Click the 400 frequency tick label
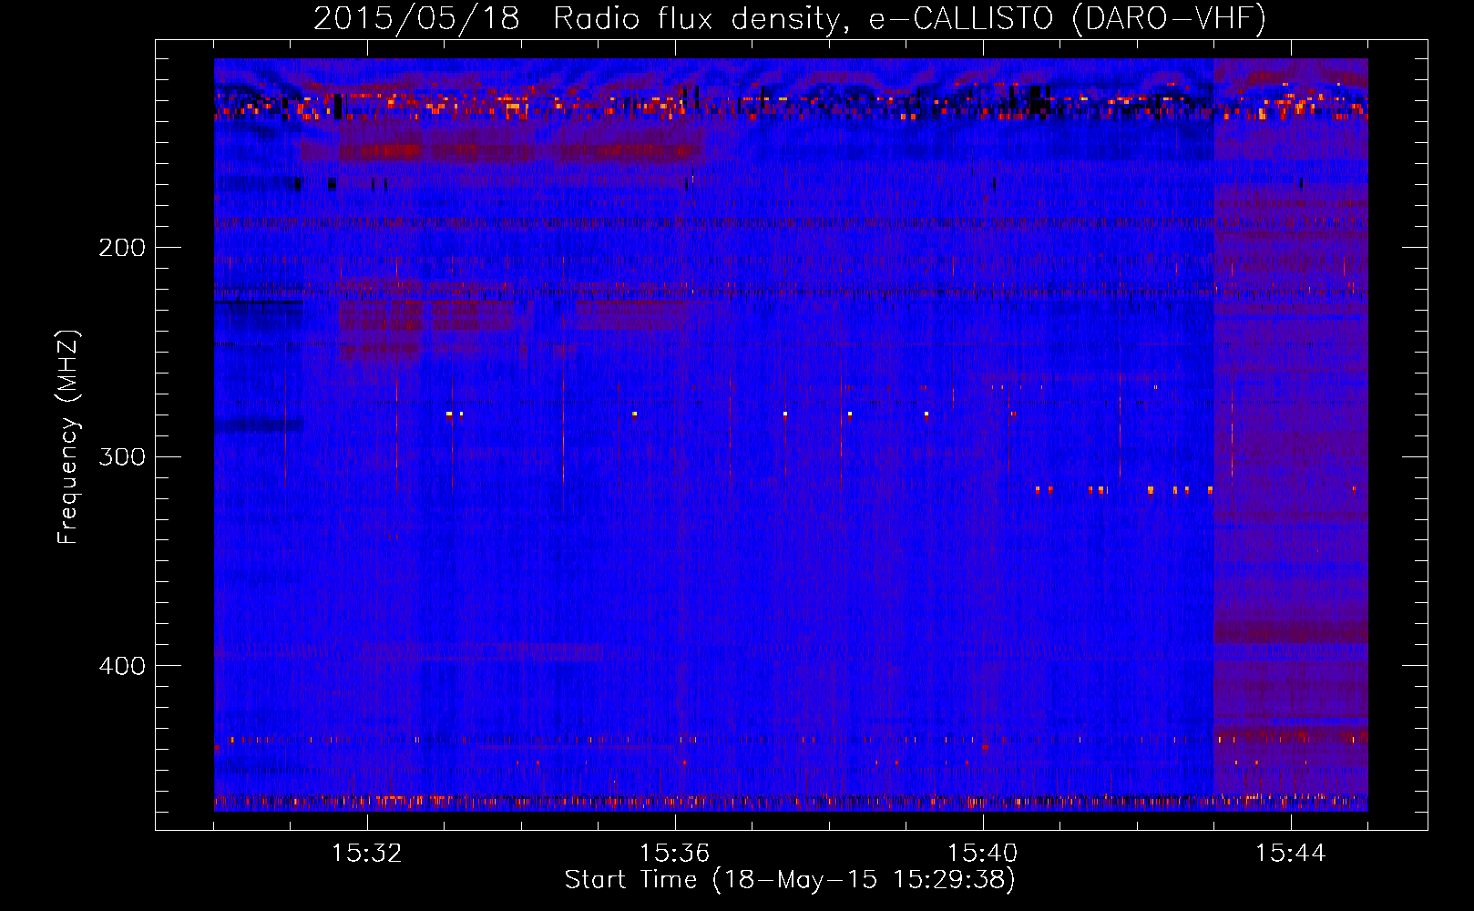1474x911 pixels. pyautogui.click(x=122, y=666)
